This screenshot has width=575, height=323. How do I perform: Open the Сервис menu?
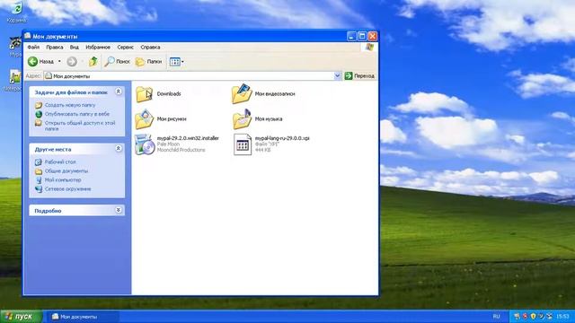pos(126,48)
